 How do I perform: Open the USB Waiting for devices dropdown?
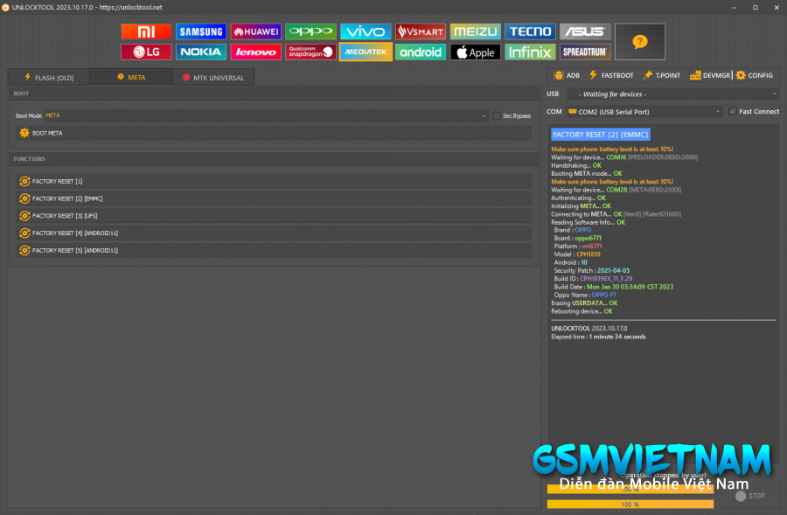point(672,94)
